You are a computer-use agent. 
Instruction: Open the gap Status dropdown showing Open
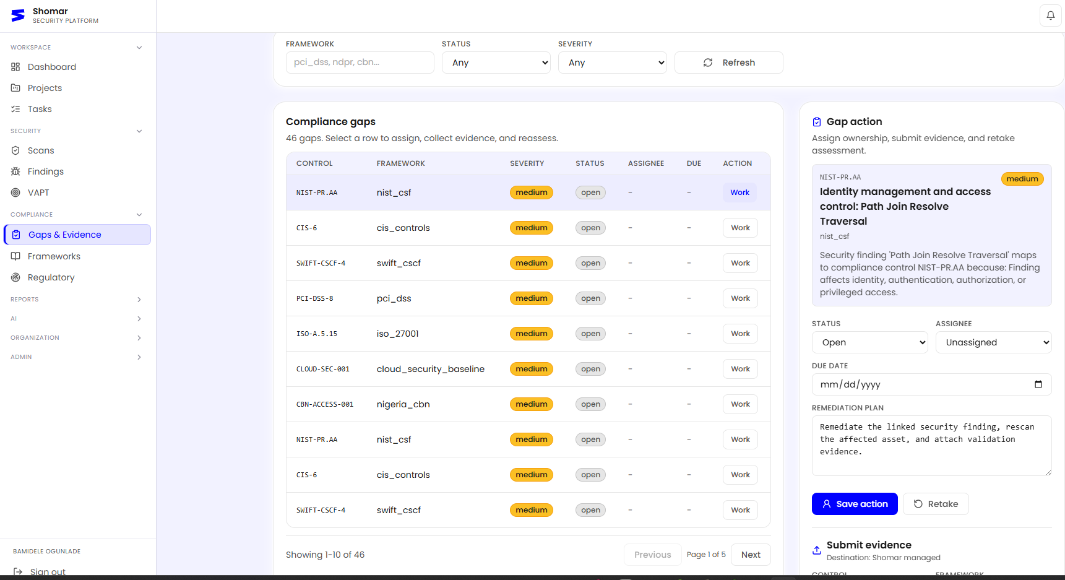pos(870,342)
